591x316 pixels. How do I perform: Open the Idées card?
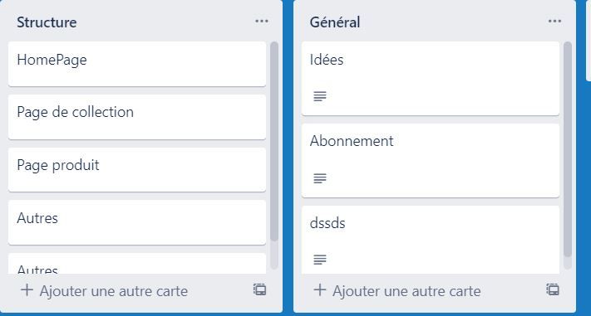click(431, 78)
